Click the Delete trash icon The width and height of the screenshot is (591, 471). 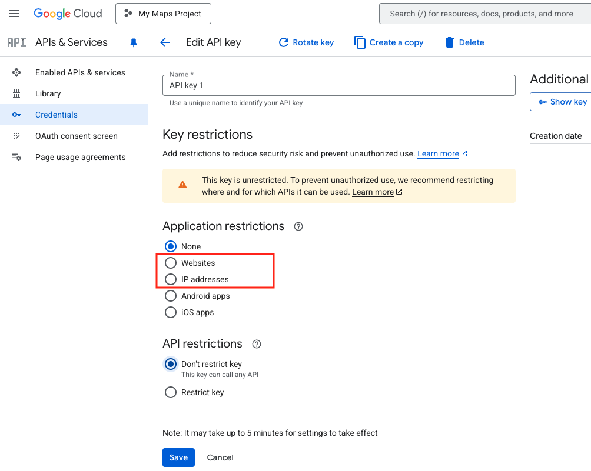pyautogui.click(x=450, y=42)
